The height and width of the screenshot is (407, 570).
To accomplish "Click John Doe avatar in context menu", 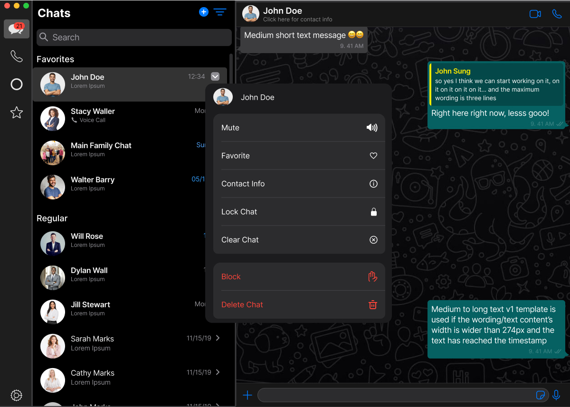I will pyautogui.click(x=223, y=97).
